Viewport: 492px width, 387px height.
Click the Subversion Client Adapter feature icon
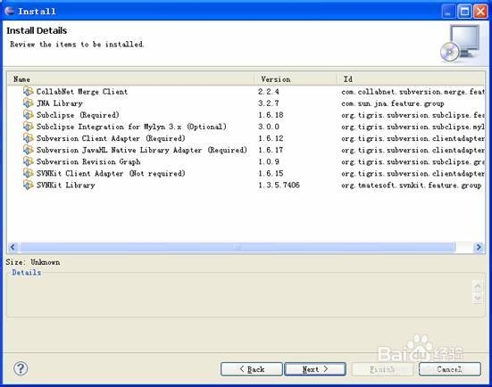point(28,138)
